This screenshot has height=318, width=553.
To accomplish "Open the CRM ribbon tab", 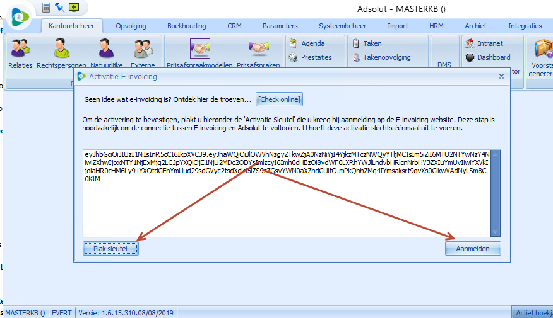I will coord(234,26).
